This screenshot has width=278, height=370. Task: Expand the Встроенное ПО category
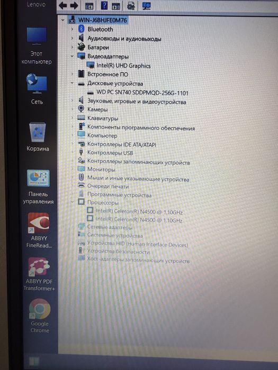point(72,74)
